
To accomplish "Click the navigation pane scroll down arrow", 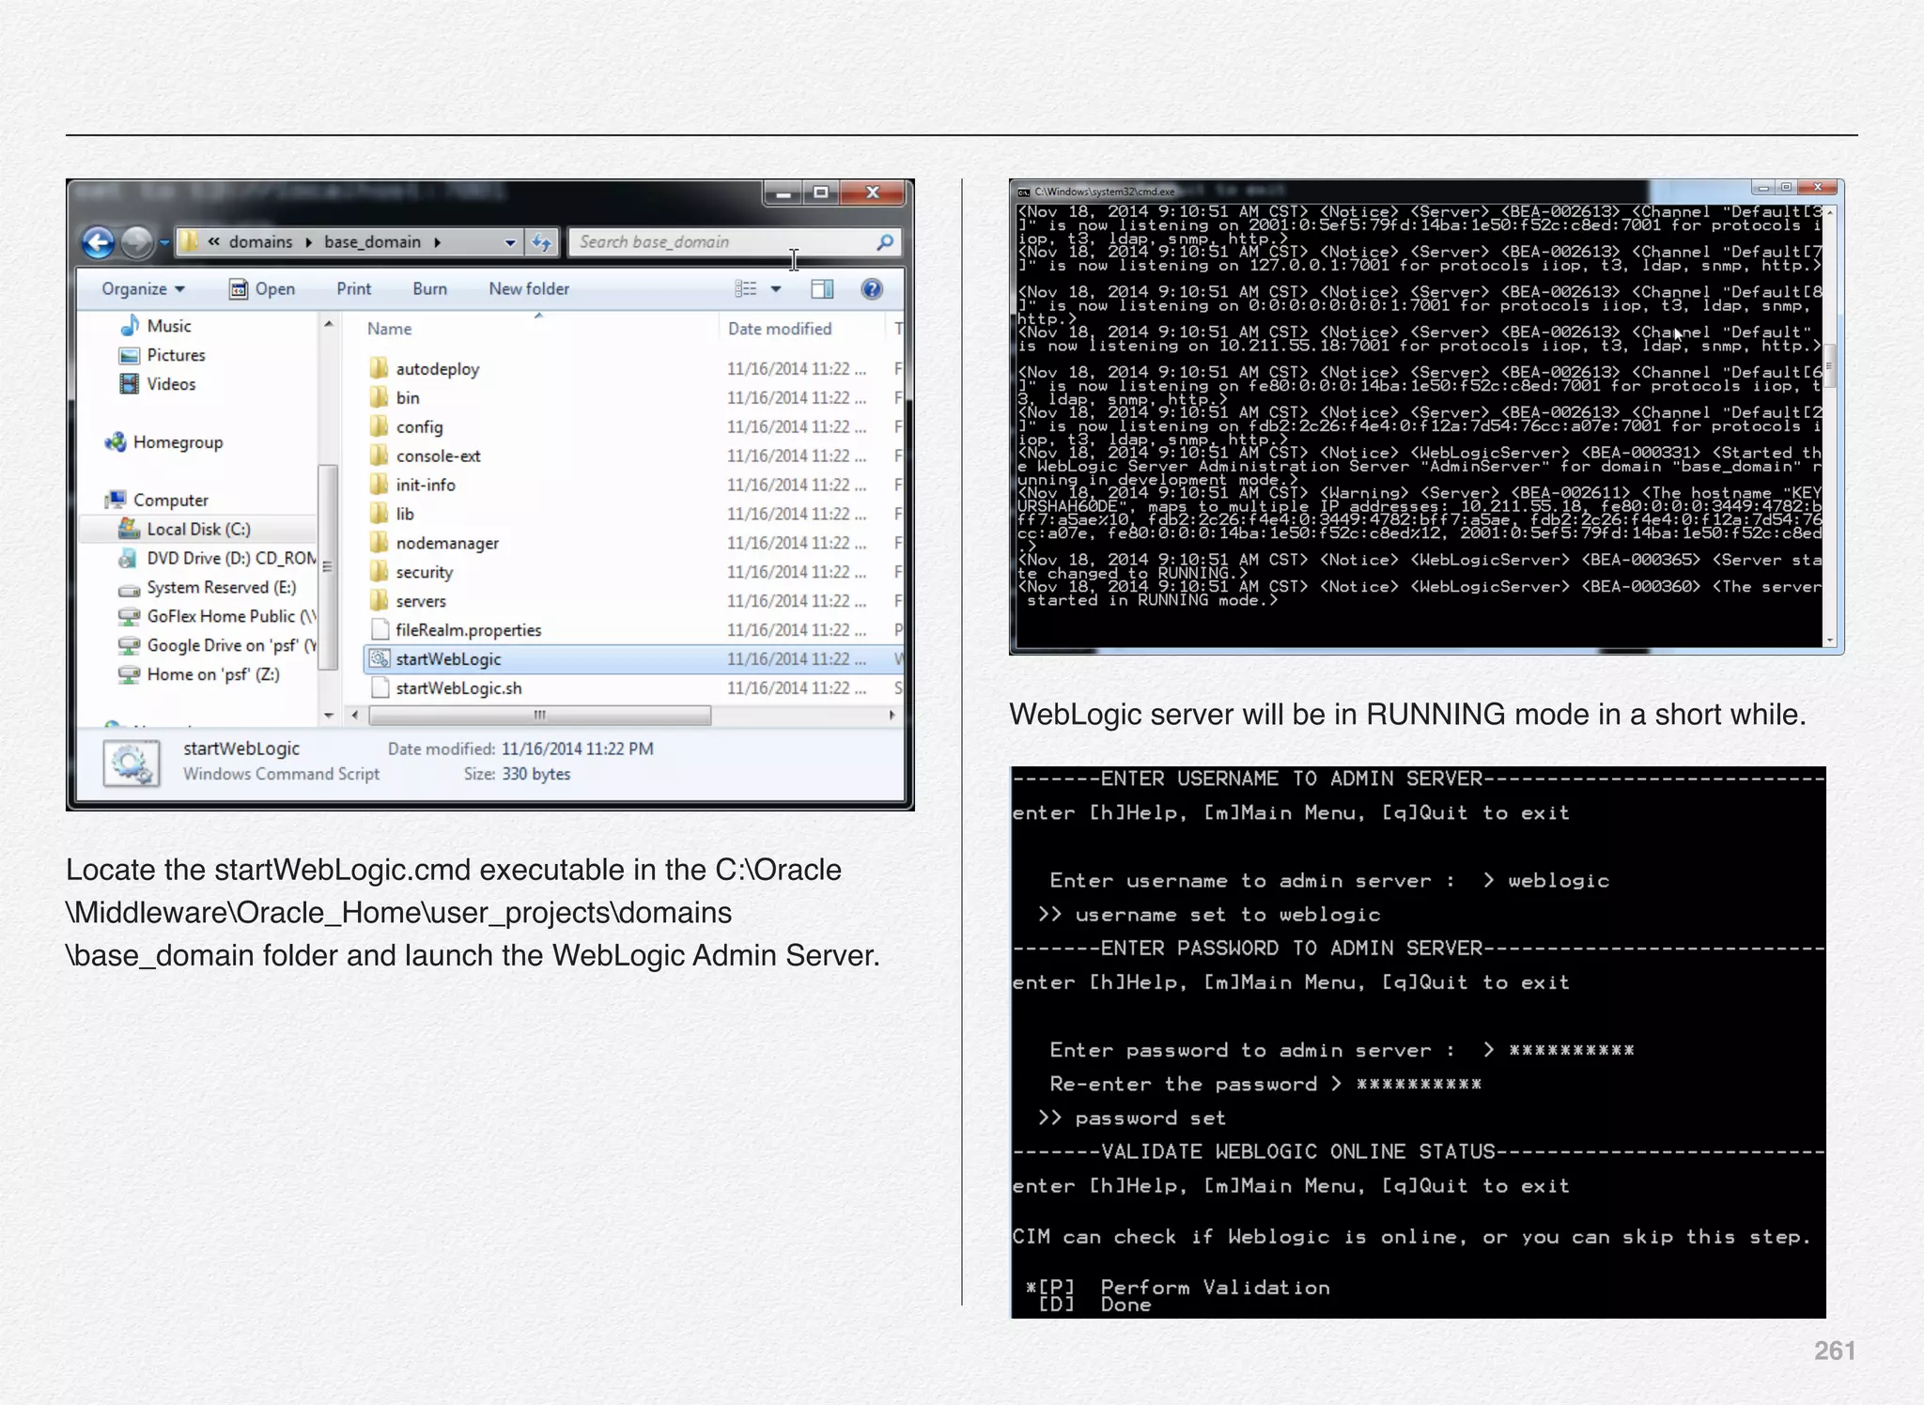I will (329, 716).
